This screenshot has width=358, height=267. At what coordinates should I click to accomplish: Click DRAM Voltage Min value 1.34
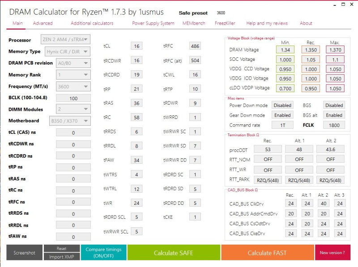[285, 50]
